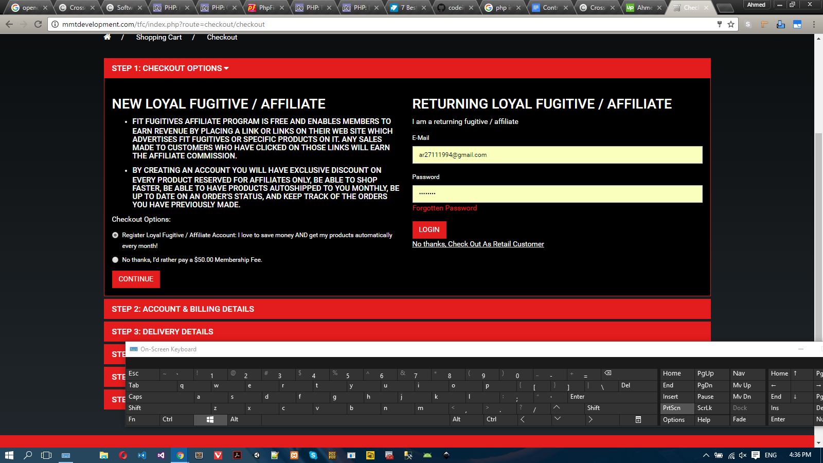823x463 pixels.
Task: Click the context menu key on On-Screen Keyboard
Action: tap(638, 420)
